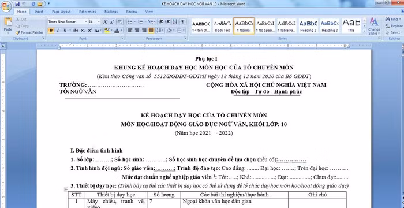Viewport: 404px width, 208px height.
Task: Apply the Heading 2 style
Action: coord(330,26)
